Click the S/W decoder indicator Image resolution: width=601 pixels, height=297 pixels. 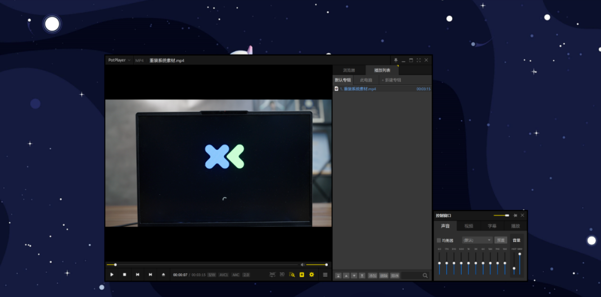click(211, 275)
